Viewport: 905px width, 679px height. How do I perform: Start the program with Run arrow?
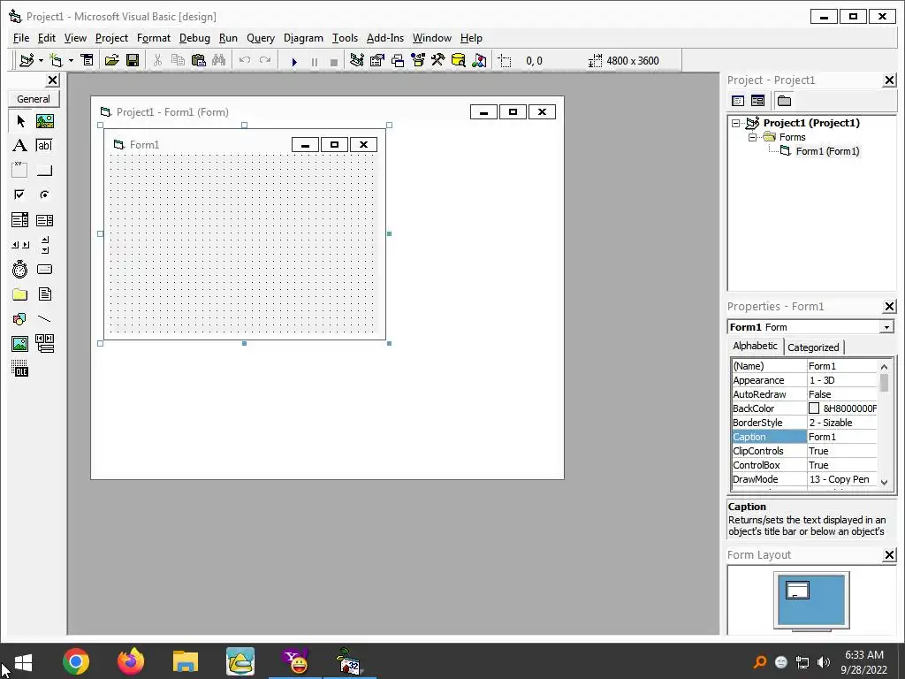(294, 61)
